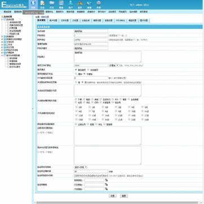Check the RSS checkbox
This screenshot has width=204, height=204.
coord(113,99)
